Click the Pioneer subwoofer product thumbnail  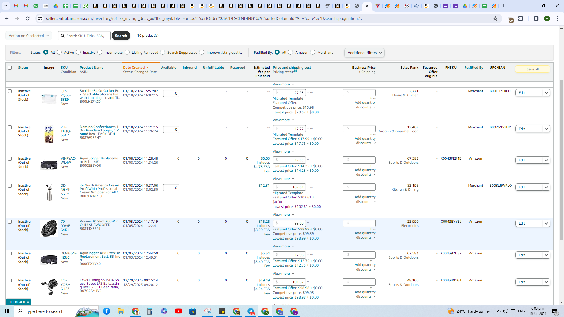pos(49,228)
